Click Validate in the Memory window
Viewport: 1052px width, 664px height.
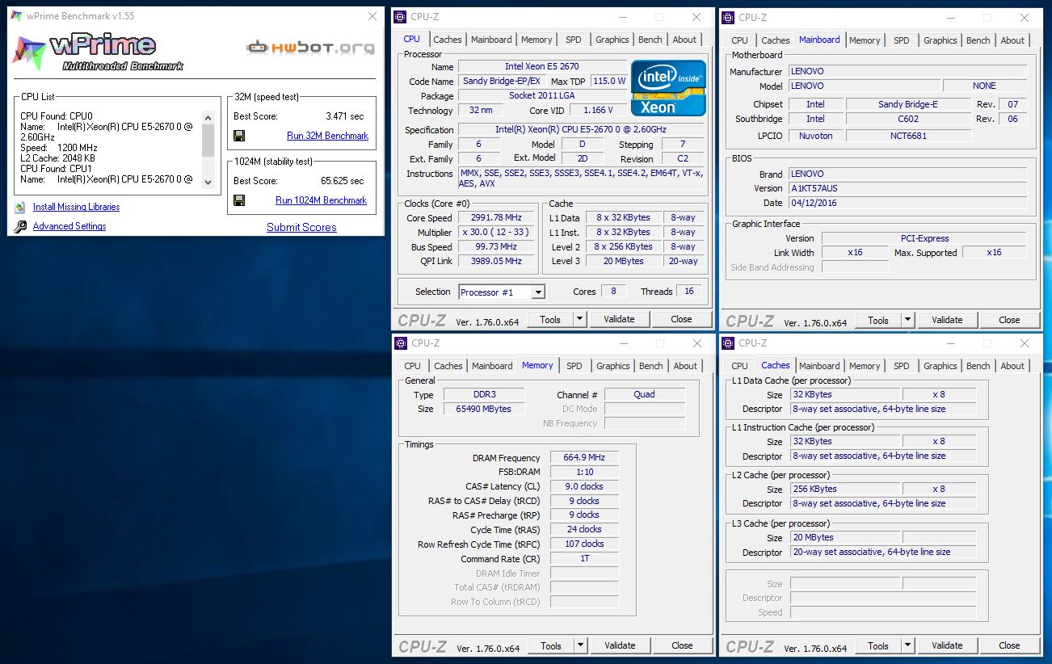coord(620,645)
